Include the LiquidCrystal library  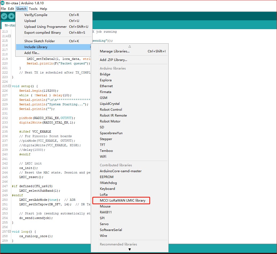click(x=130, y=104)
